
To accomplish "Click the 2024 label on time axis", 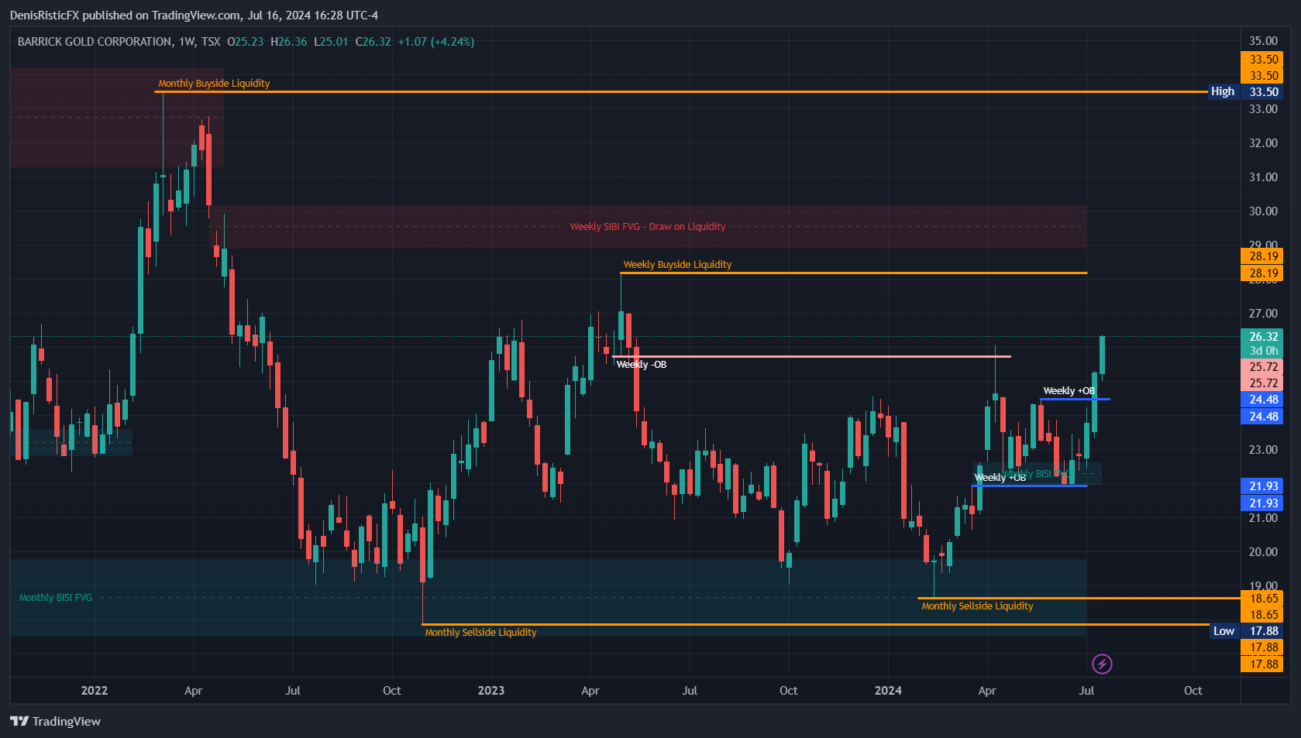I will (888, 691).
